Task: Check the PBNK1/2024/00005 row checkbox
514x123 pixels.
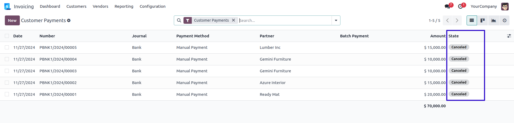Action: (x=7, y=47)
